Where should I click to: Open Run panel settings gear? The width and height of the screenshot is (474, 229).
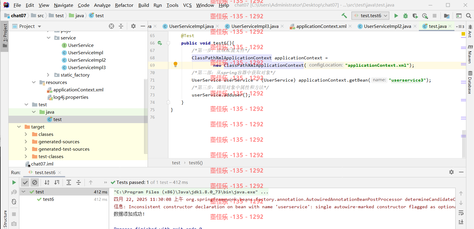(x=451, y=172)
